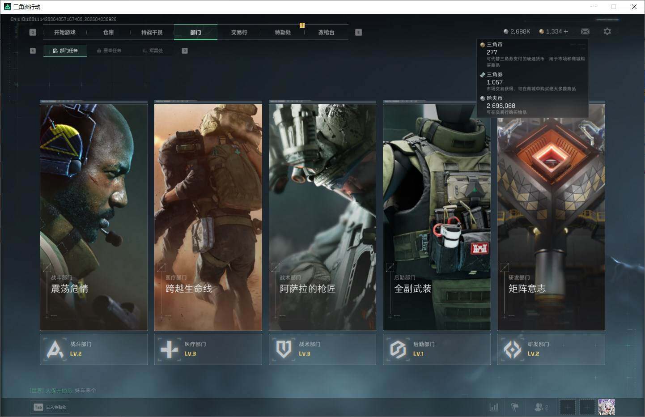Open the 震荡危情 mission card

(93, 215)
